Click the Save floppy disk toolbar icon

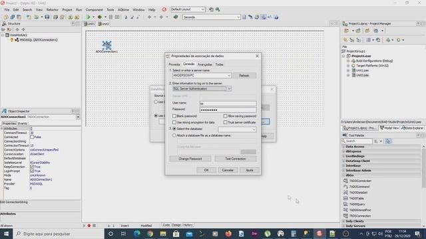[47, 17]
